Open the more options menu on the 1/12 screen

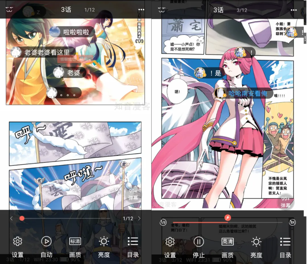[x=141, y=10]
